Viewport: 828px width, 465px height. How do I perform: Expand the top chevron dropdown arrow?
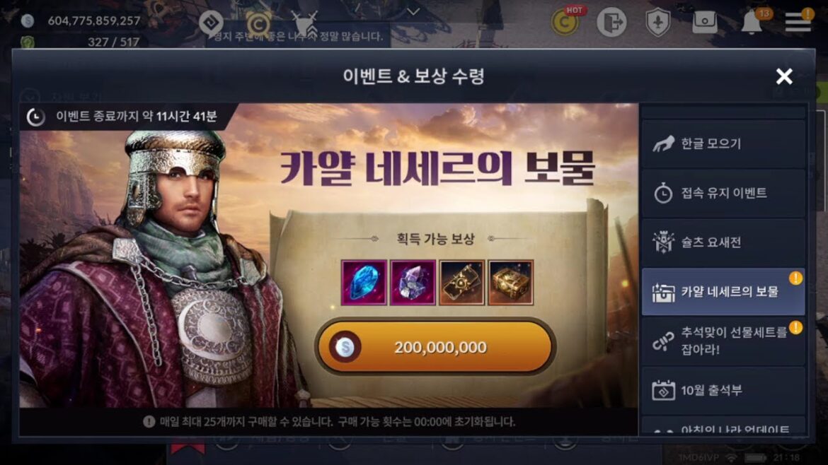click(413, 11)
